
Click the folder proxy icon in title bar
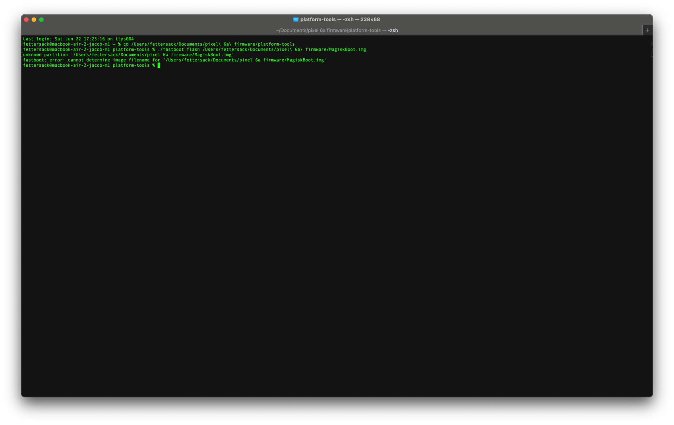click(296, 19)
